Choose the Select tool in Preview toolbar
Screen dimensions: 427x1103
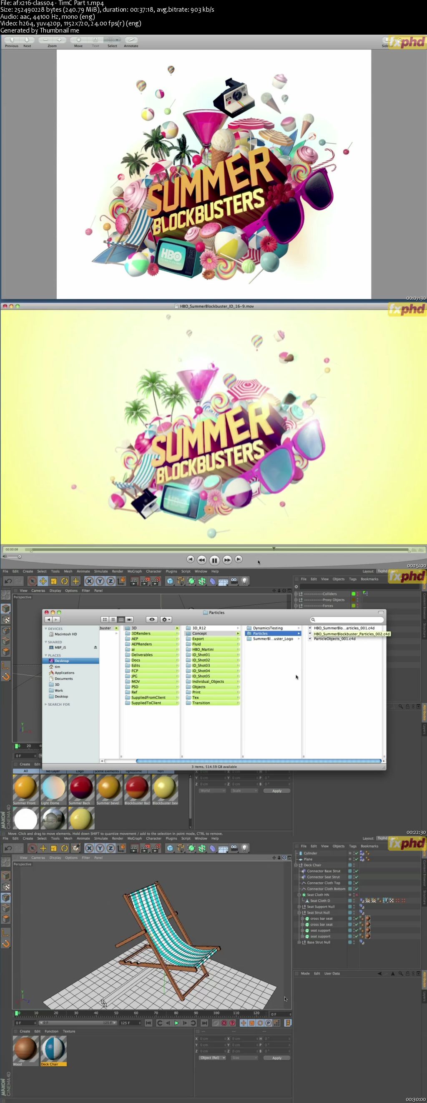click(112, 40)
